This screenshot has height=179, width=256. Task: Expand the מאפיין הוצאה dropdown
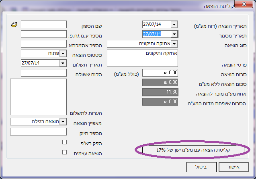point(63,122)
